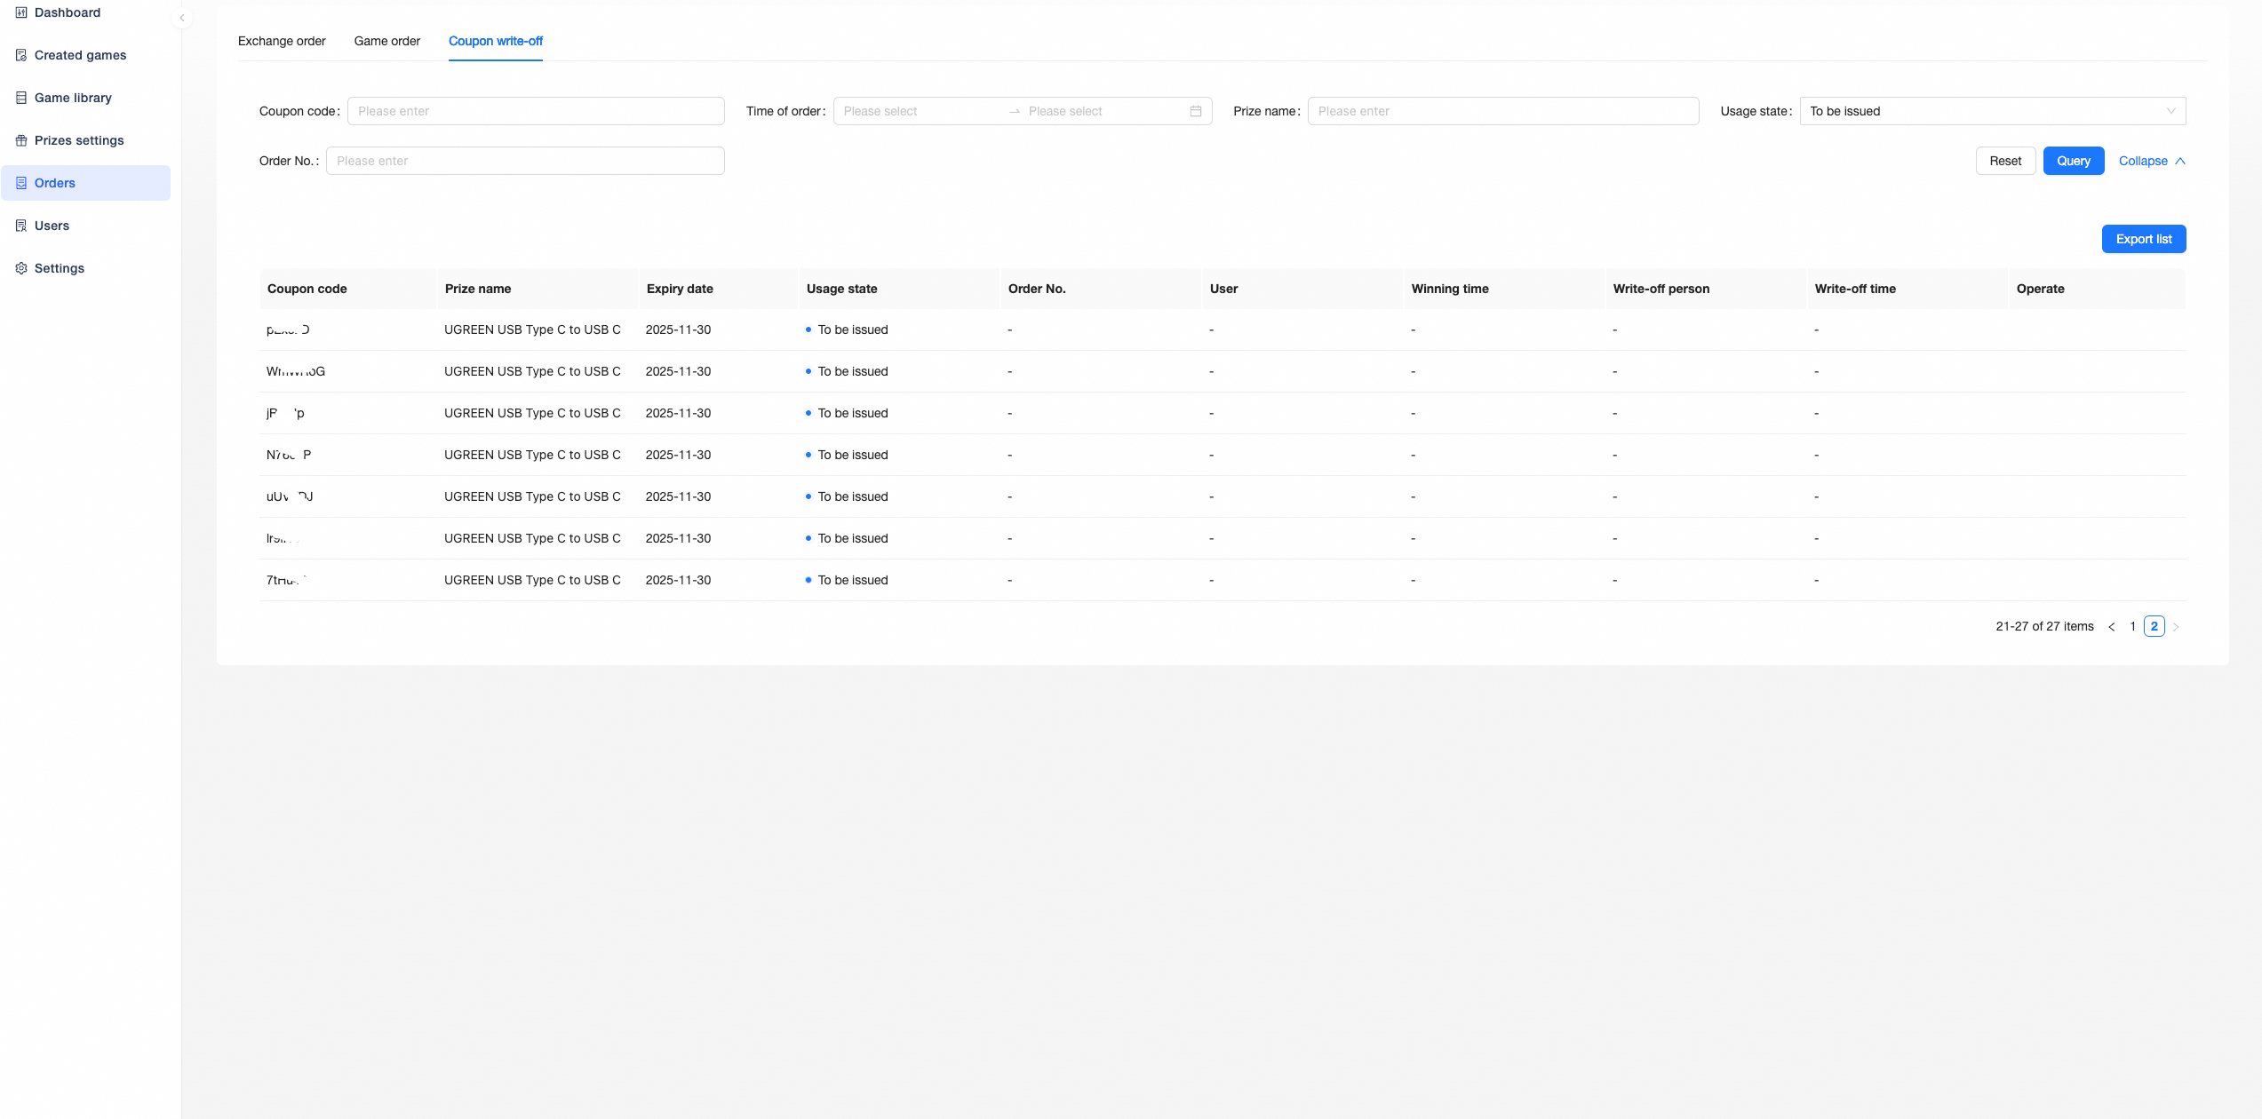Collapse the sidebar with the arrow handle

coord(182,18)
